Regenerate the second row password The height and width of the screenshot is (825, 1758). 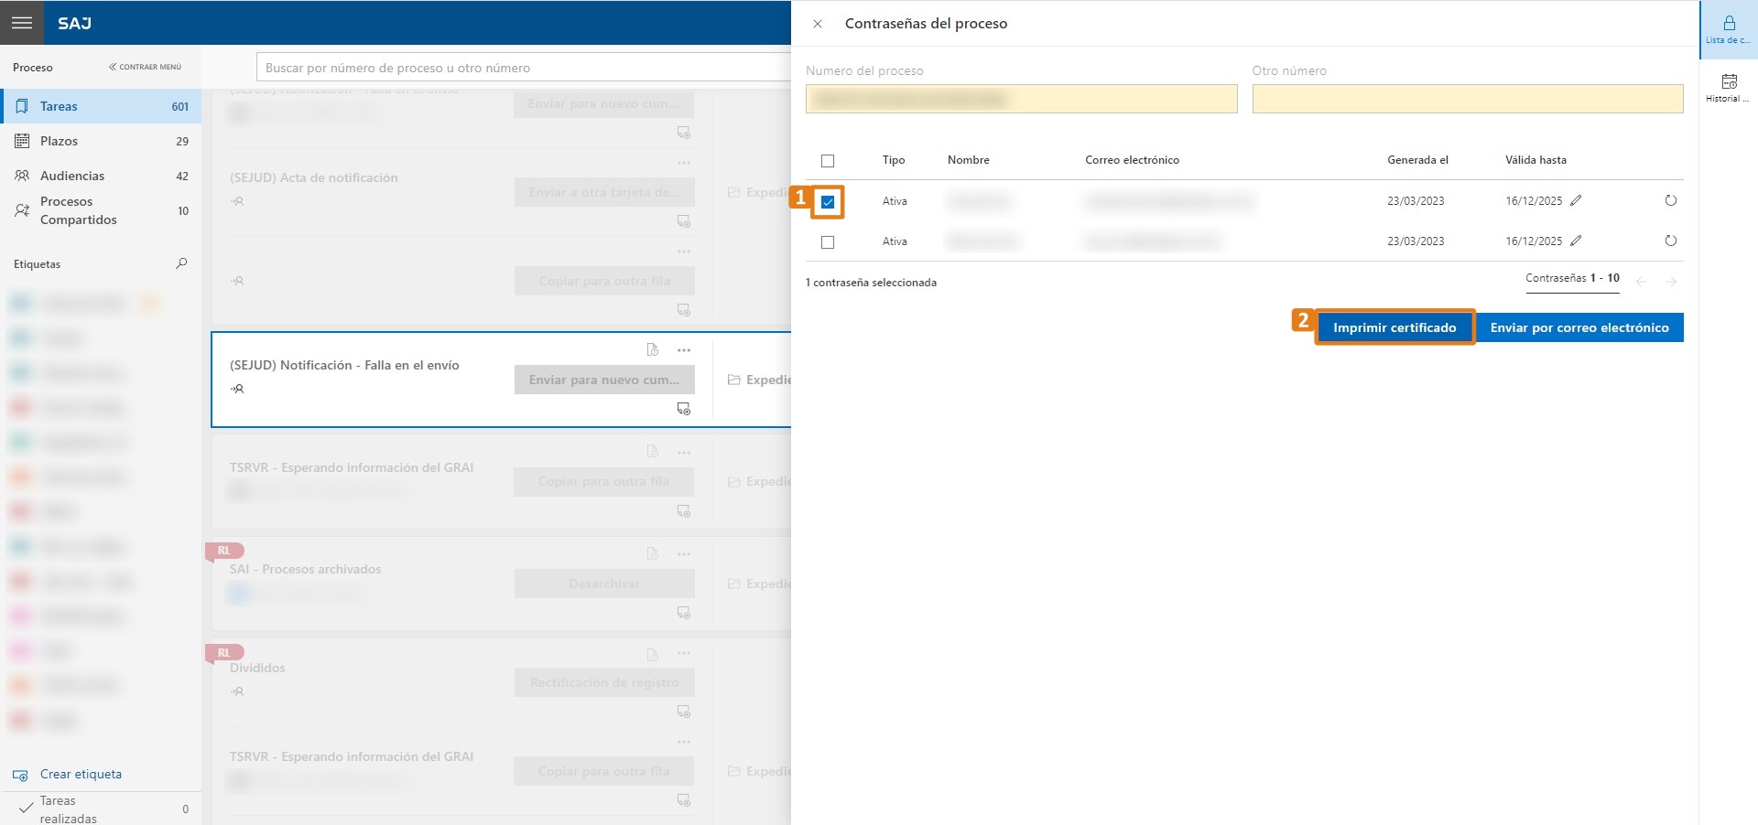click(1671, 241)
